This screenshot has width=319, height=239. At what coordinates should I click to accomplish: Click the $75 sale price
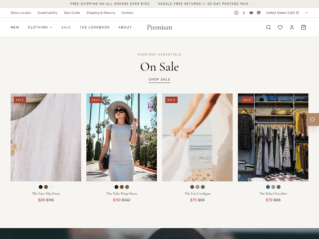[x=193, y=200]
